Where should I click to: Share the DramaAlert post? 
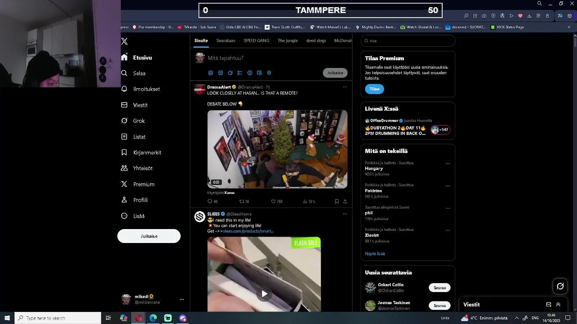pyautogui.click(x=345, y=202)
